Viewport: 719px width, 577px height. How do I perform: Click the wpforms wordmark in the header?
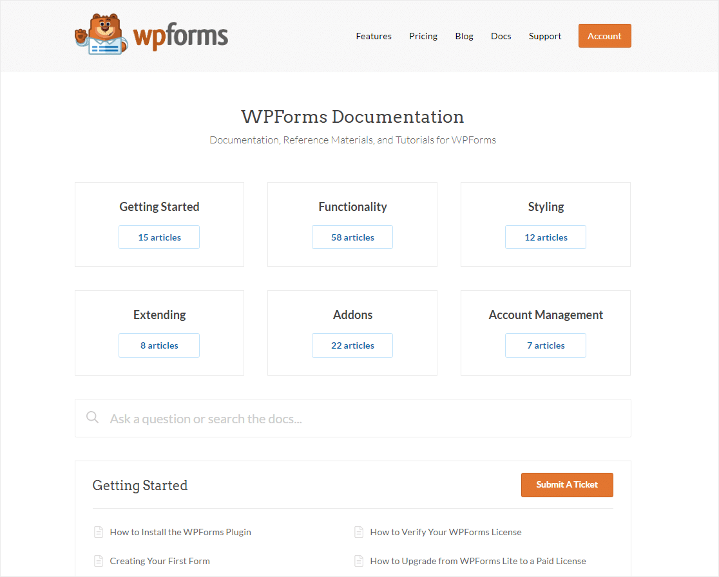[x=180, y=37]
